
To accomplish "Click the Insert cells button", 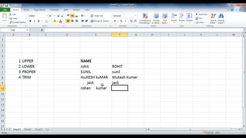I will pyautogui.click(x=174, y=18).
